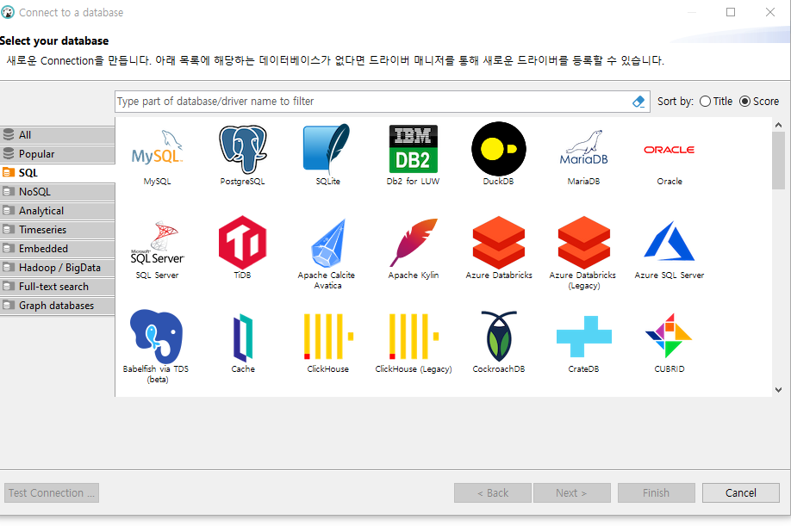The width and height of the screenshot is (791, 526).
Task: Select ClickHouse (Legacy) icon
Action: [x=413, y=336]
